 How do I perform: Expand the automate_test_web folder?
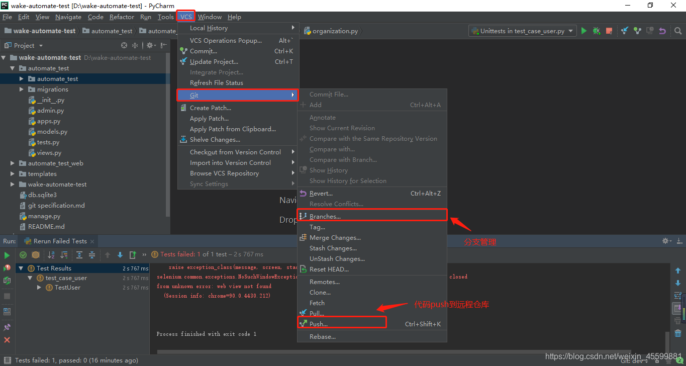click(x=13, y=163)
